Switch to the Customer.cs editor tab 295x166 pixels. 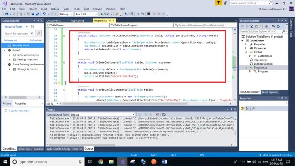[54, 20]
